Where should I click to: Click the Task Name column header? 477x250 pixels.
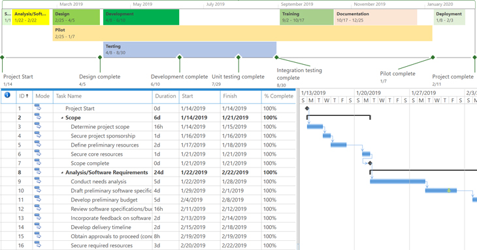(103, 96)
